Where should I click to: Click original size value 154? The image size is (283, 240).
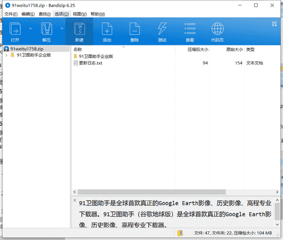[x=239, y=63]
